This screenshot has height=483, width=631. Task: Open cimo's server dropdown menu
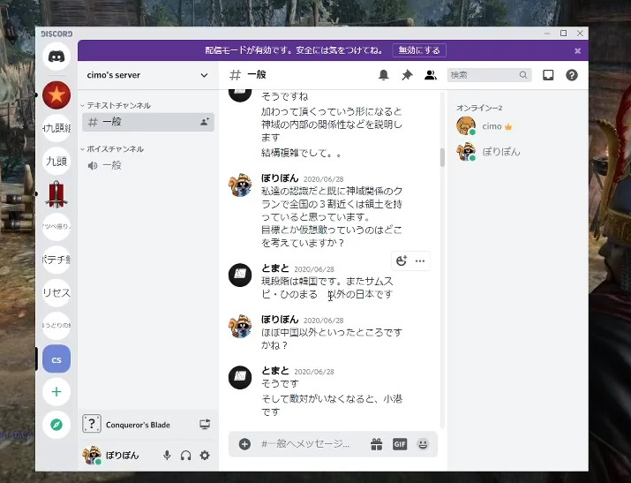[204, 75]
